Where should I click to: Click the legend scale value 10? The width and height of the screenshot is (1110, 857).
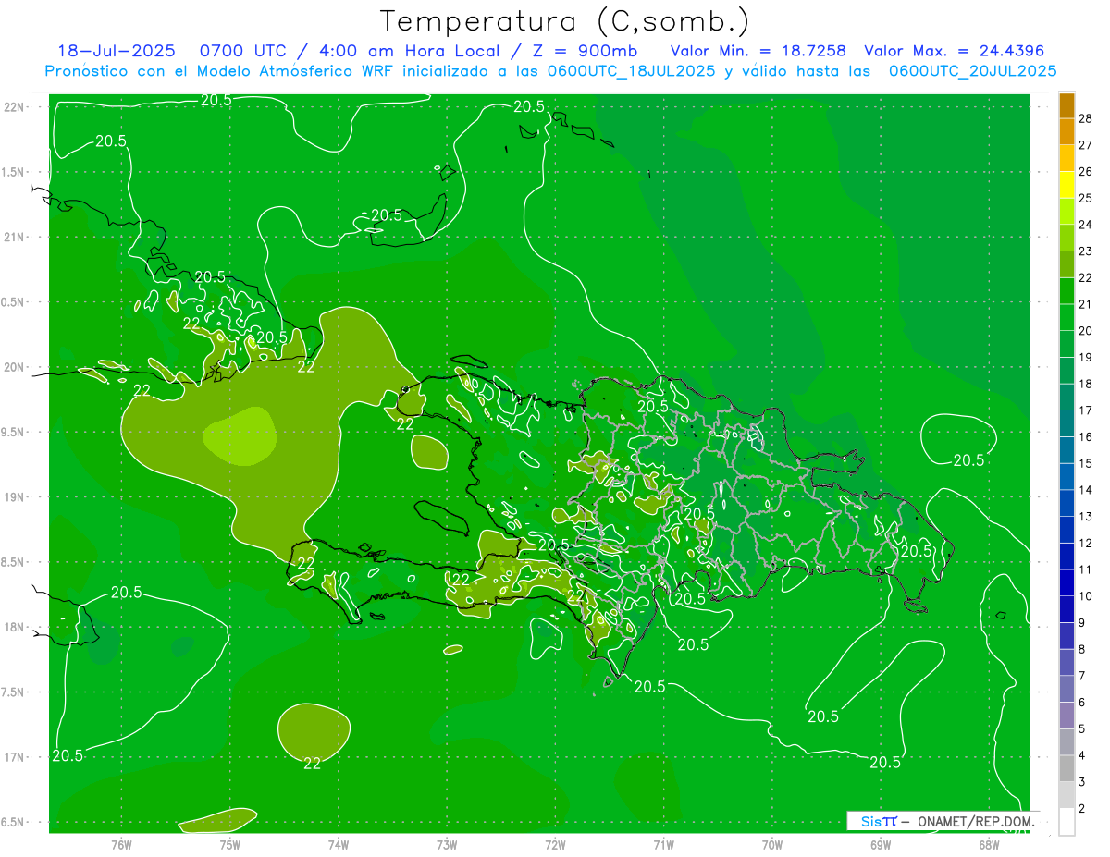1086,596
